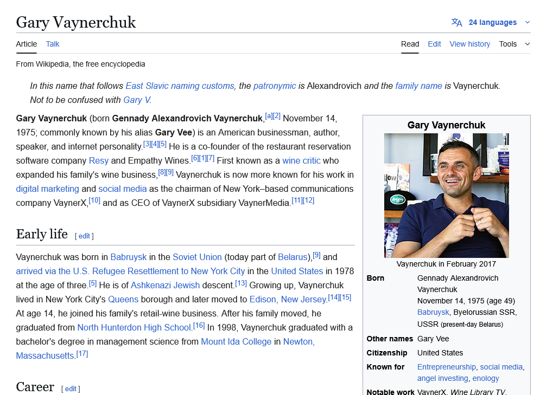
Task: Jump to citation [16]
Action: point(199,325)
